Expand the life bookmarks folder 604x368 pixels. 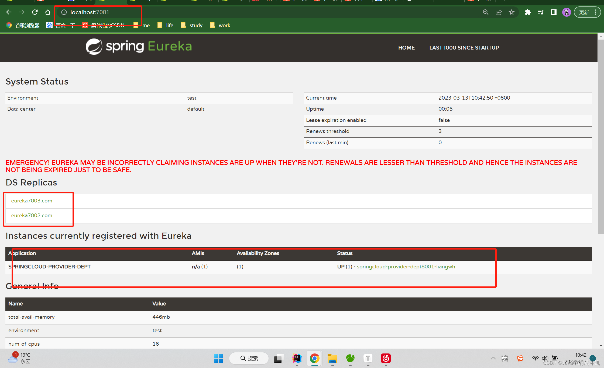[x=166, y=25]
